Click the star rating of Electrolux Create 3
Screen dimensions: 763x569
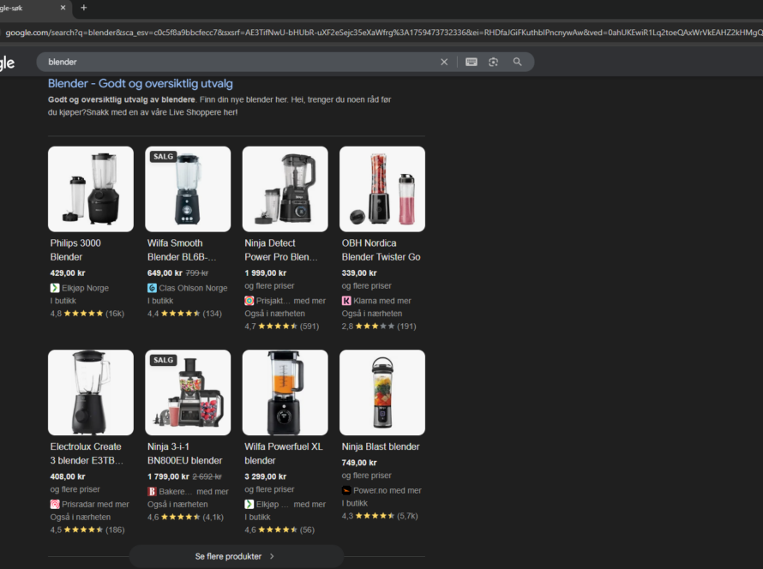(83, 530)
